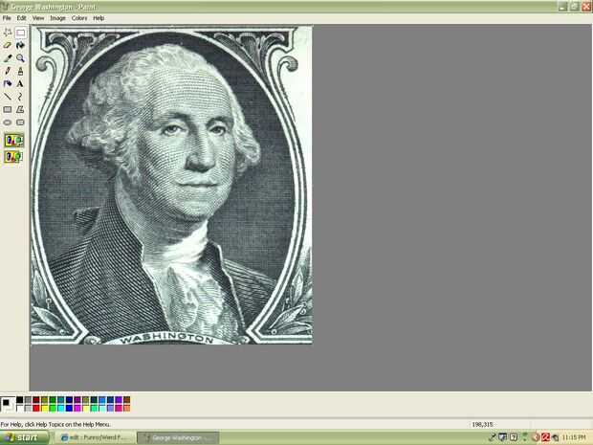This screenshot has width=593, height=445.
Task: Pick white from the color palette
Action: pos(20,409)
